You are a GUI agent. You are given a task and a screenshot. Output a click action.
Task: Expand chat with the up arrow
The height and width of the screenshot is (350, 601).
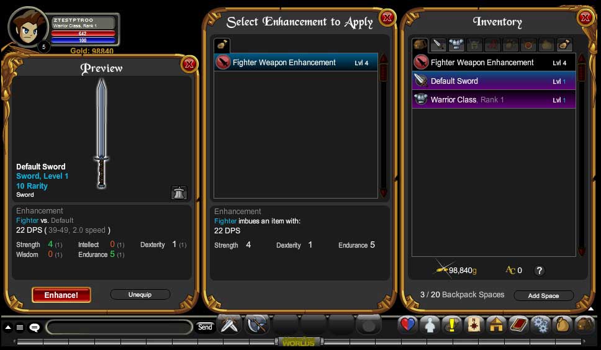(x=7, y=328)
